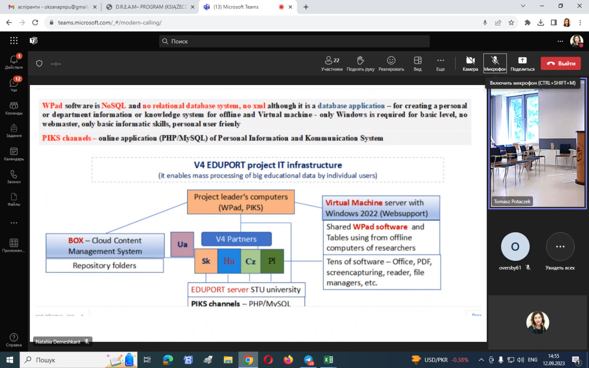This screenshot has height=368, width=589.
Task: Click the microphone permission icon in address bar
Action: [485, 23]
